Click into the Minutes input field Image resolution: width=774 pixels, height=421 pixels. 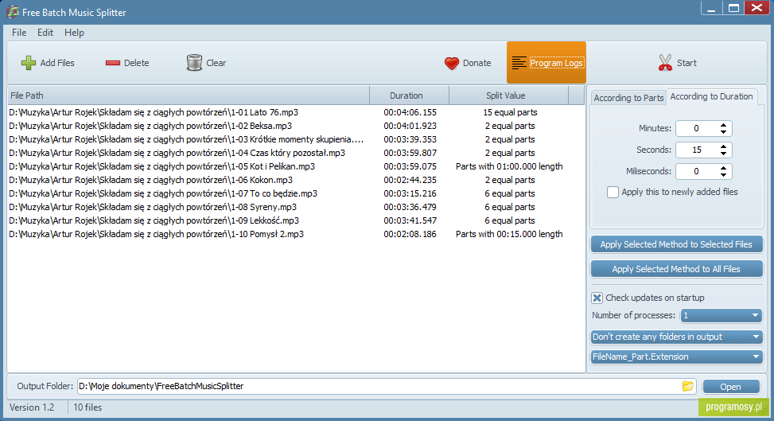(697, 128)
